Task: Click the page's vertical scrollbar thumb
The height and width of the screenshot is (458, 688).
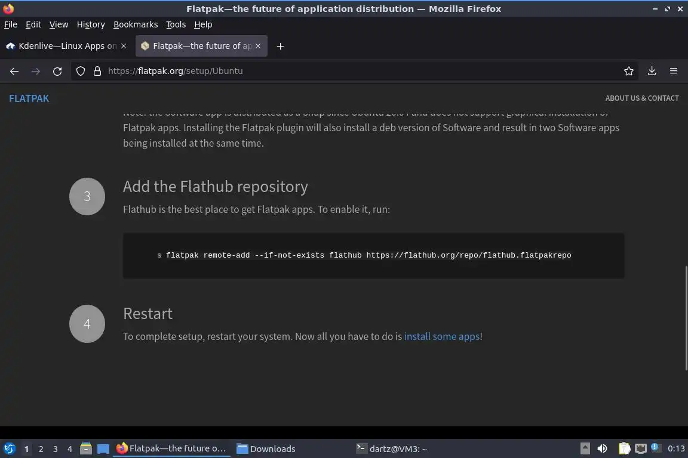Action: 686,318
